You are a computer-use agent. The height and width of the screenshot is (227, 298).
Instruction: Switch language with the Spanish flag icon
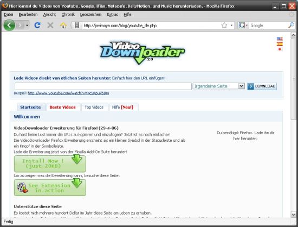280,44
